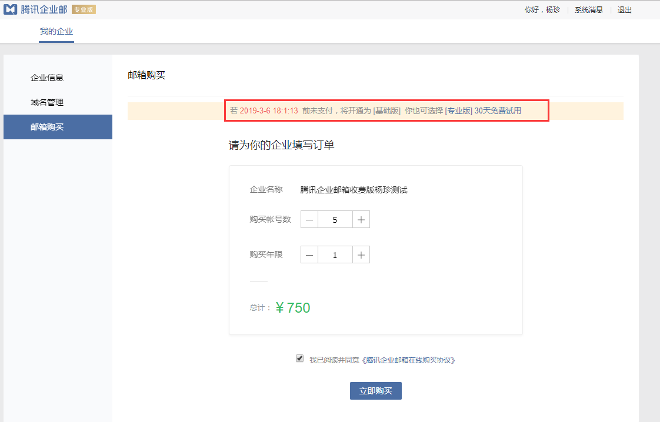This screenshot has height=422, width=660.
Task: Open the 腾讯企业邮箱在线购买协议 link
Action: [x=408, y=360]
